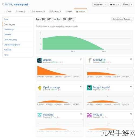Open Juneflyfire commits count link

[x=97, y=62]
